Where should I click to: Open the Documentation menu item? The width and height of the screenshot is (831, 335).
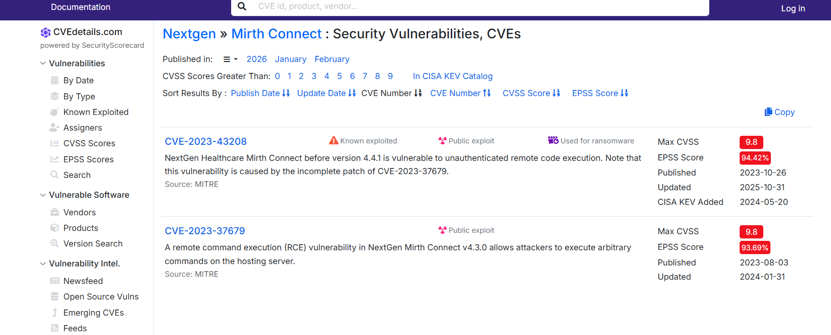coord(80,7)
